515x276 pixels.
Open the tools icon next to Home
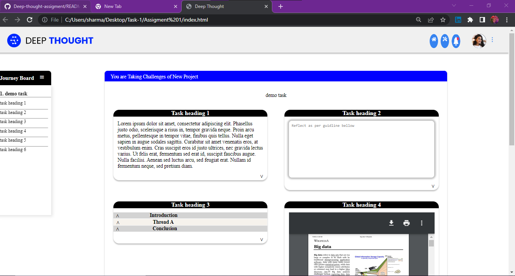coord(444,41)
